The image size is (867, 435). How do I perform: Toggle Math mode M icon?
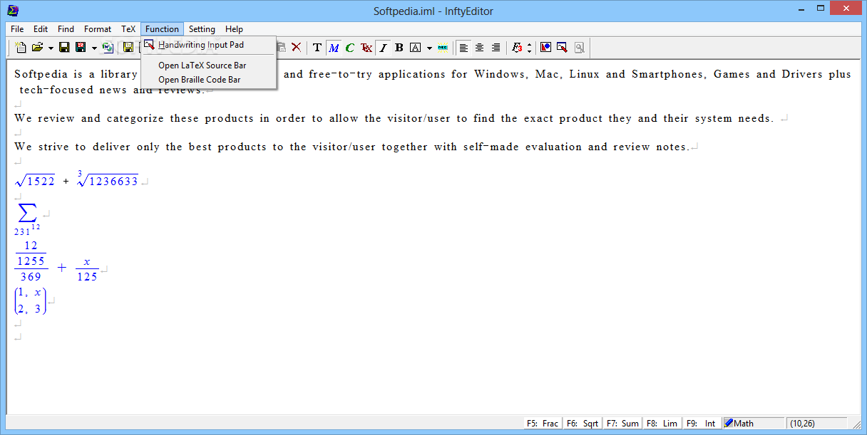[334, 48]
